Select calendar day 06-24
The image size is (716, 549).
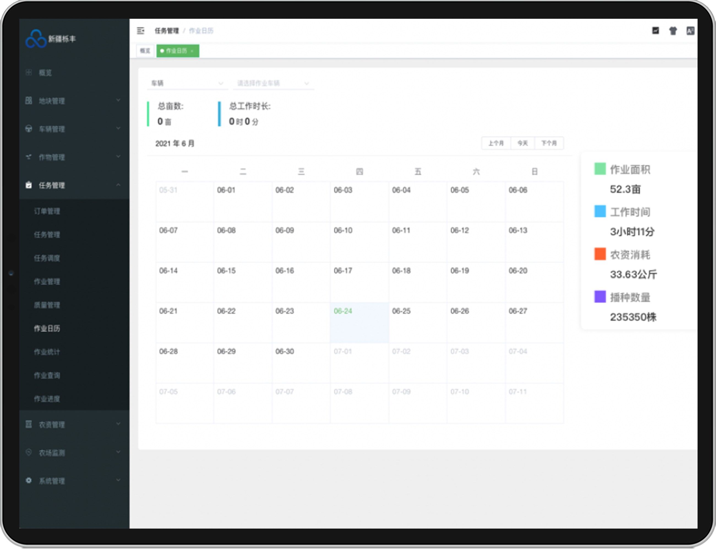[x=359, y=322]
